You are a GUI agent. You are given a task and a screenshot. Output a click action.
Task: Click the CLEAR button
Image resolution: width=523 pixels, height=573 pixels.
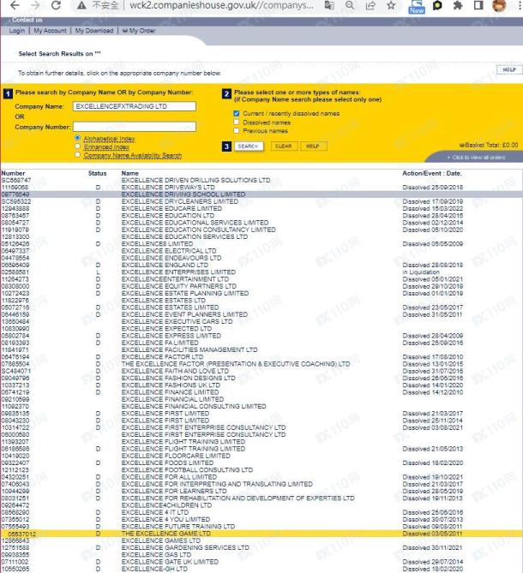[284, 146]
